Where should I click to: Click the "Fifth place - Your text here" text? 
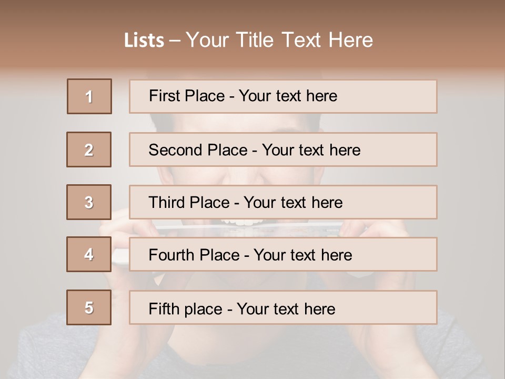click(242, 308)
